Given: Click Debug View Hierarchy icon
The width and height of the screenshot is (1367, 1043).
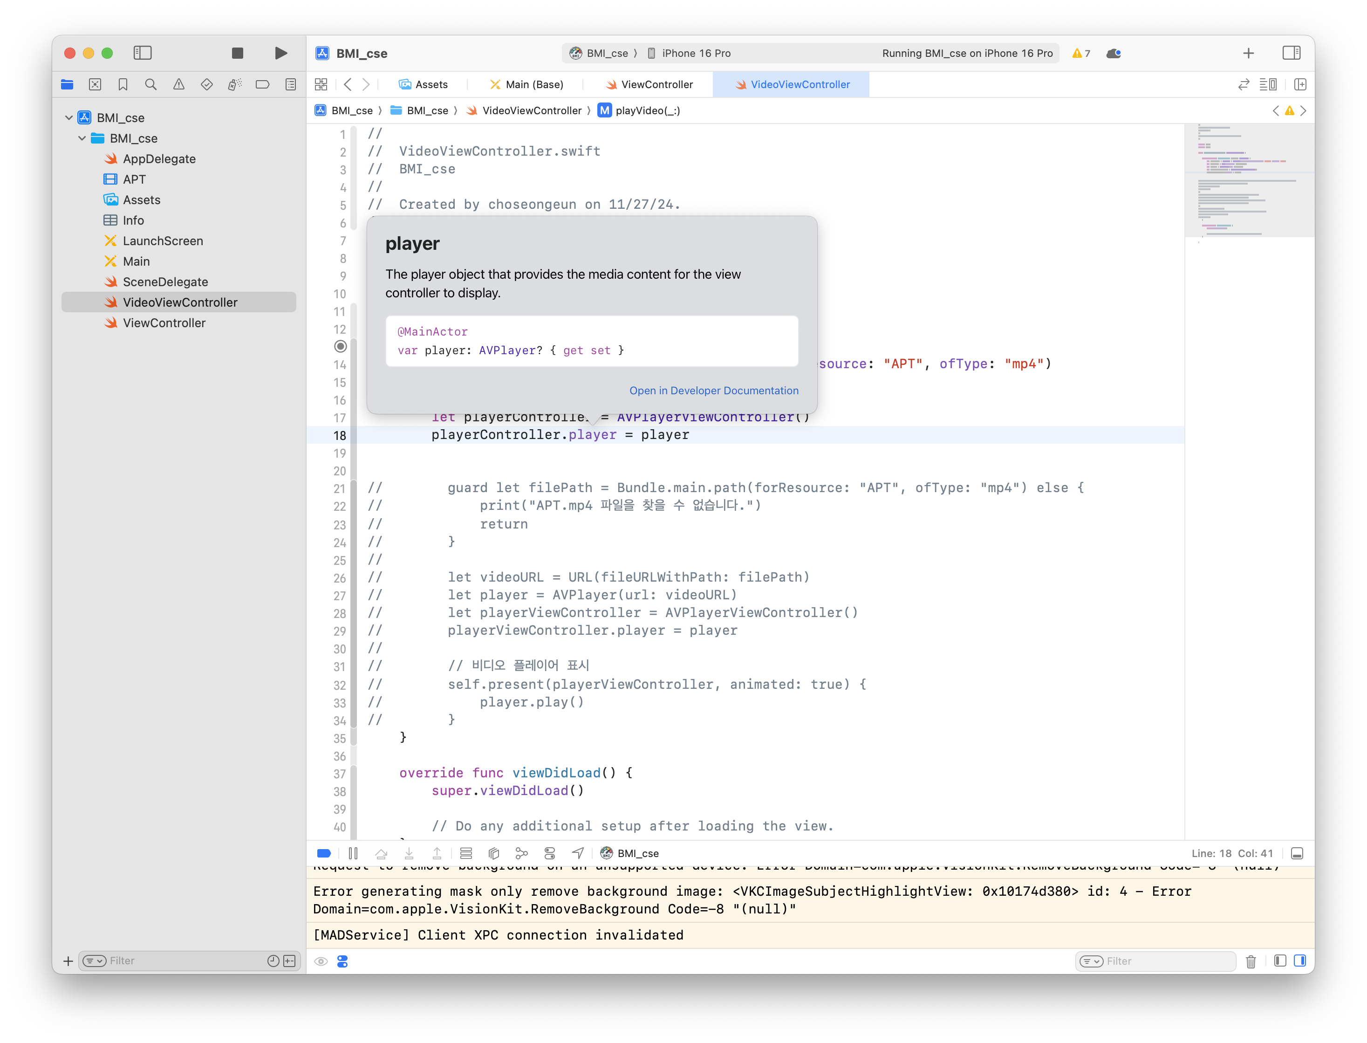Looking at the screenshot, I should 494,853.
